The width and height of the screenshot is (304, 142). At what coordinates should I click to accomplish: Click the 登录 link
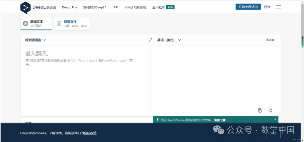267,7
